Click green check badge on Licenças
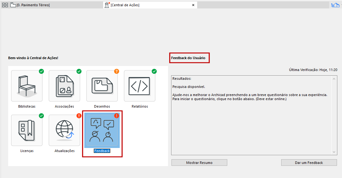The image size is (342, 178). point(41,116)
